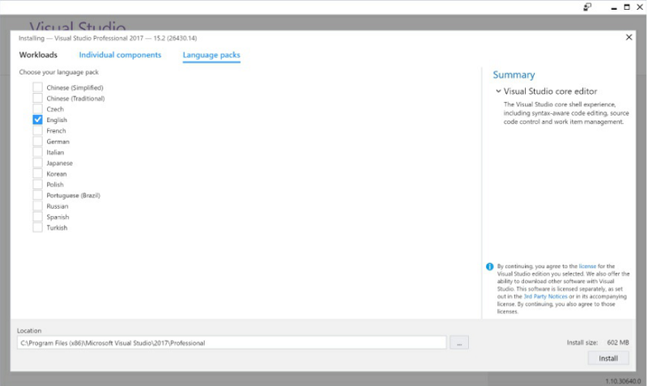
Task: Minimize the Visual Studio Installer window
Action: tap(614, 7)
